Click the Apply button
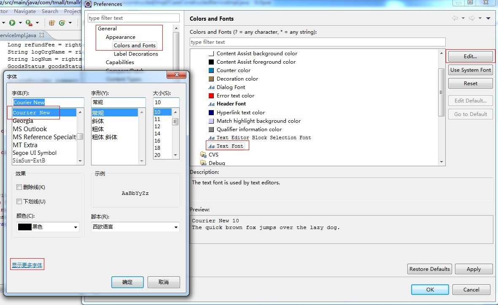This screenshot has width=498, height=305. pyautogui.click(x=474, y=269)
